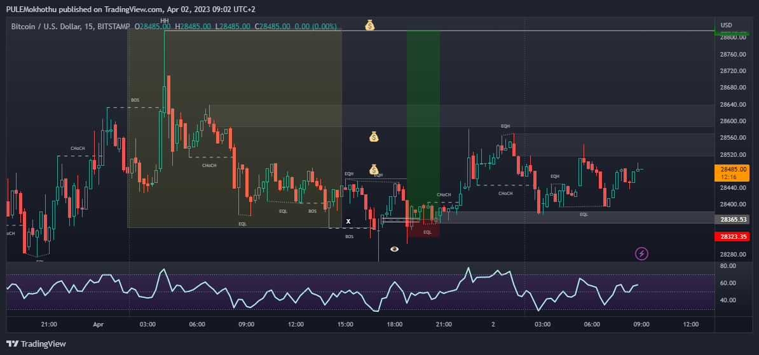This screenshot has width=759, height=355.
Task: Click the orange 28485.00 current price label
Action: point(732,173)
